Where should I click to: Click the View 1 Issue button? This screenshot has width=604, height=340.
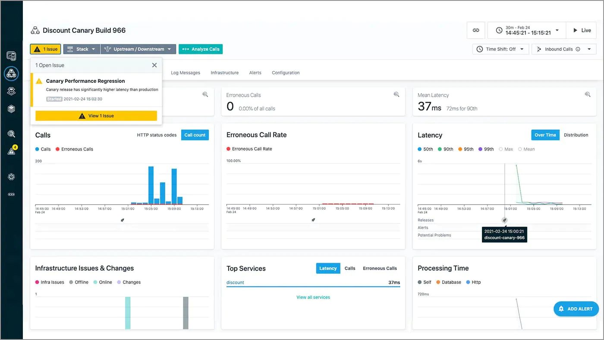[96, 116]
